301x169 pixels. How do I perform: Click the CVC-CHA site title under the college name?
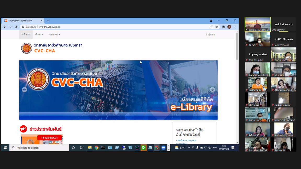pos(44,51)
